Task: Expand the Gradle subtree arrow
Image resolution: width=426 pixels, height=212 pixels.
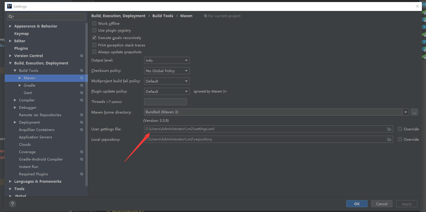Action: (20, 85)
